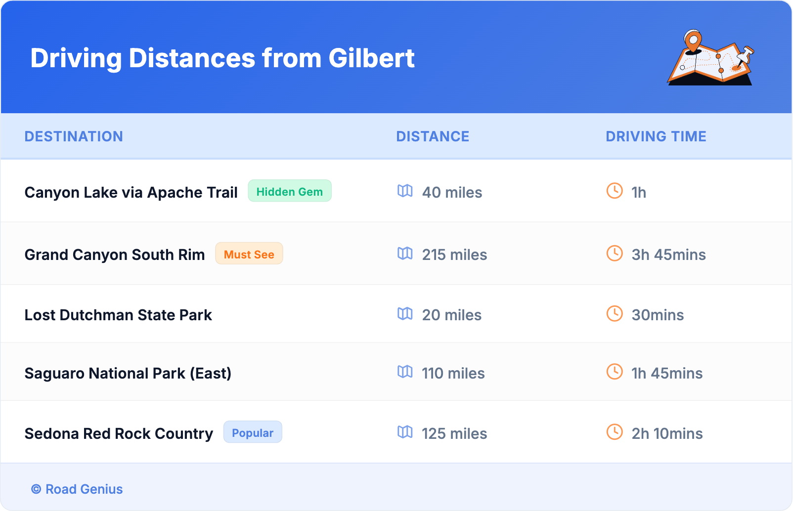This screenshot has height=511, width=793.
Task: Choose Lost Dutchman State Park
Action: pos(118,315)
